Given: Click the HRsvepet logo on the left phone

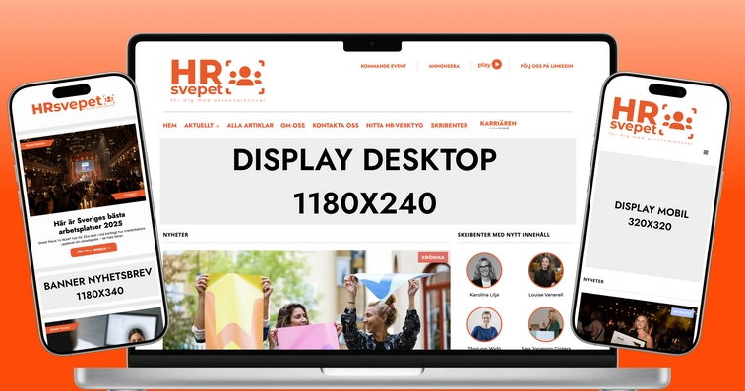Looking at the screenshot, I should point(73,105).
